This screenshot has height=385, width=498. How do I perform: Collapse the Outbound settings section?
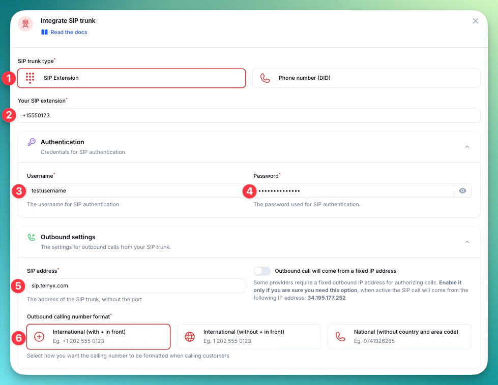click(467, 242)
